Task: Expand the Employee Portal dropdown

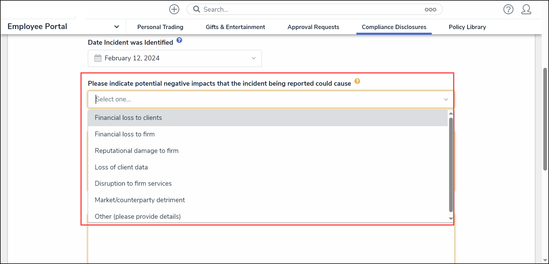Action: (x=116, y=27)
